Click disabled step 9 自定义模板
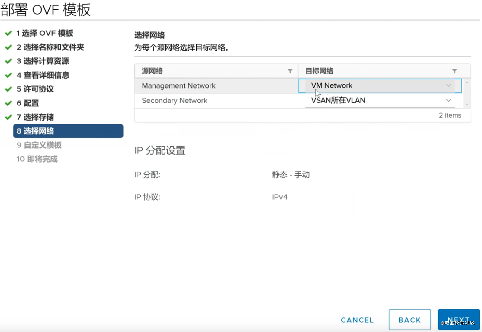 pyautogui.click(x=39, y=145)
